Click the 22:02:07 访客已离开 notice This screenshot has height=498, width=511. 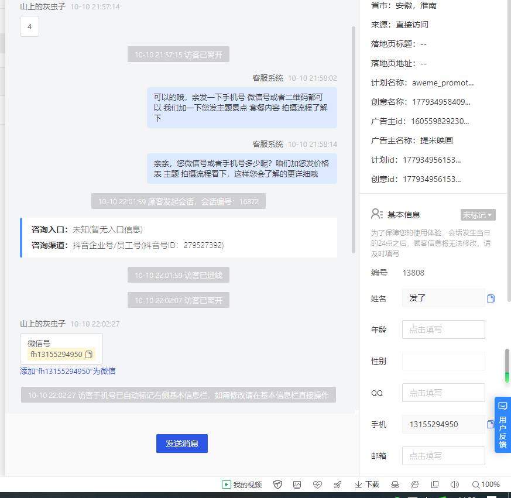pyautogui.click(x=179, y=300)
